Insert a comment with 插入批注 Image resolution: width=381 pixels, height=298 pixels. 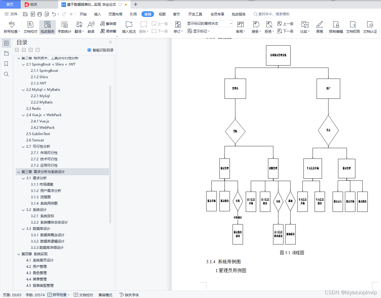[129, 27]
